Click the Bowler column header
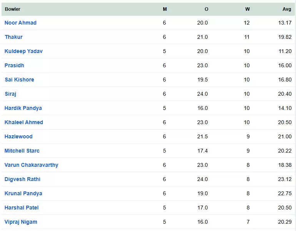296x231 pixels. (x=13, y=9)
